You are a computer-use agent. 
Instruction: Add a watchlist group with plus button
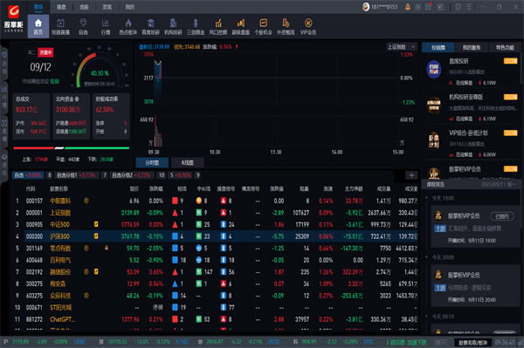click(411, 175)
